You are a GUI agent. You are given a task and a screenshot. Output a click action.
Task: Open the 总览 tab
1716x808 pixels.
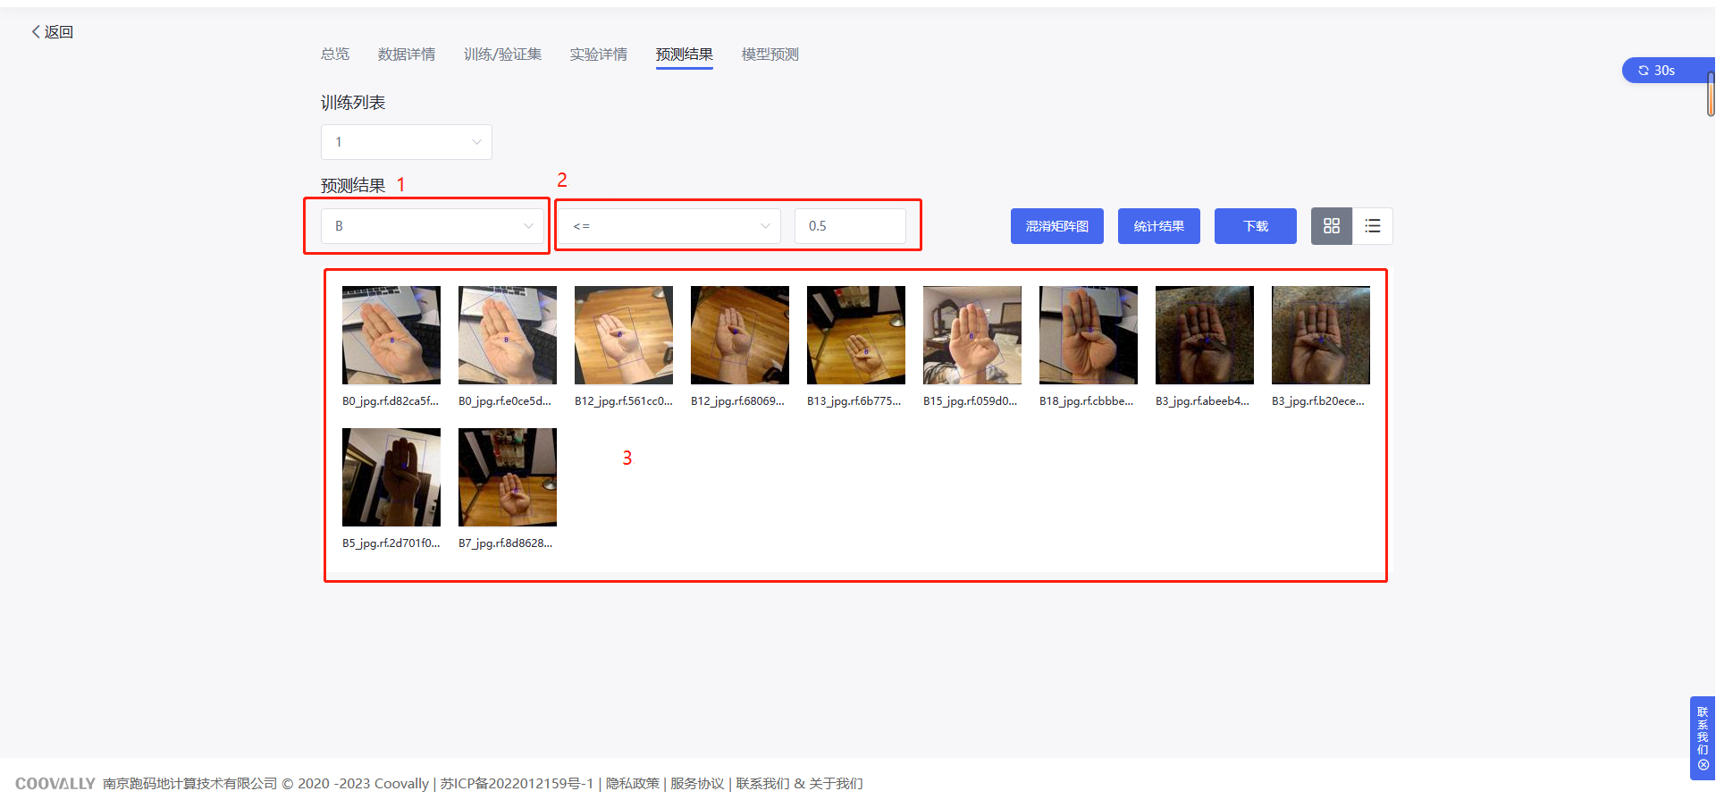point(335,55)
